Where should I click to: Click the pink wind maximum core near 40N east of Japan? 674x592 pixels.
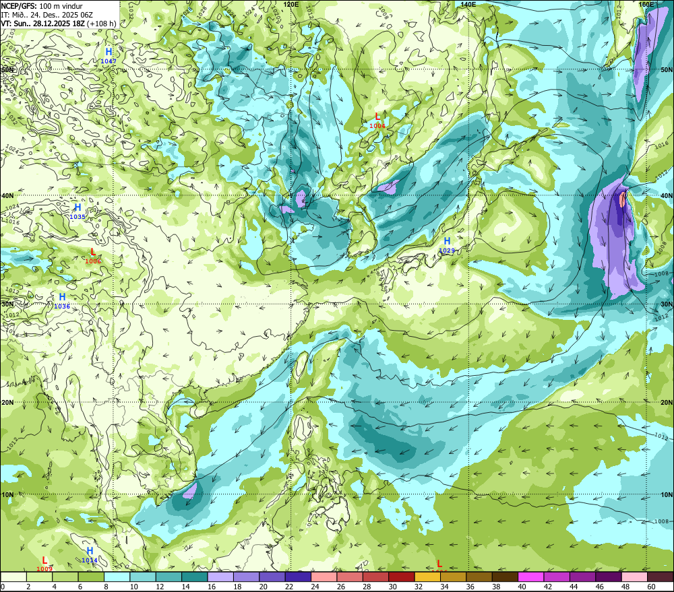623,199
